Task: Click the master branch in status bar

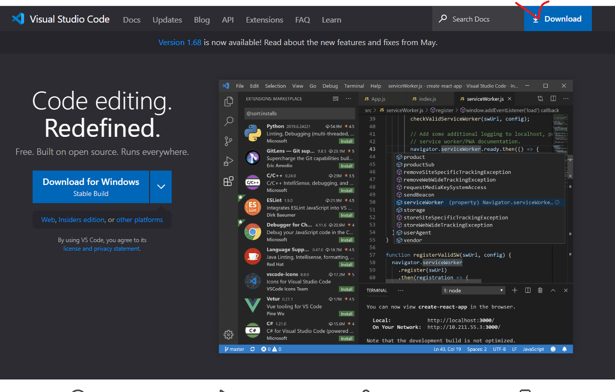Action: point(234,349)
